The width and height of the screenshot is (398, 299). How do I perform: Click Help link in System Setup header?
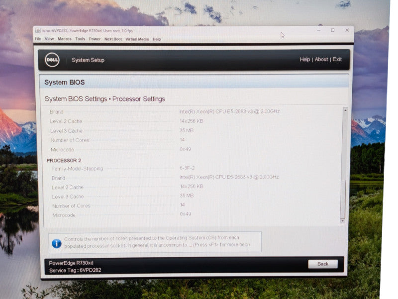click(305, 59)
